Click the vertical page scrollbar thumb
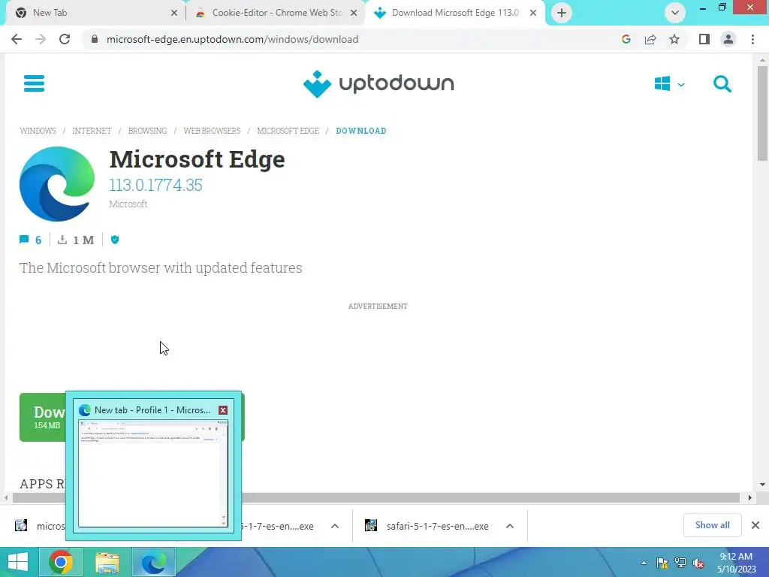The width and height of the screenshot is (769, 577). pyautogui.click(x=762, y=113)
